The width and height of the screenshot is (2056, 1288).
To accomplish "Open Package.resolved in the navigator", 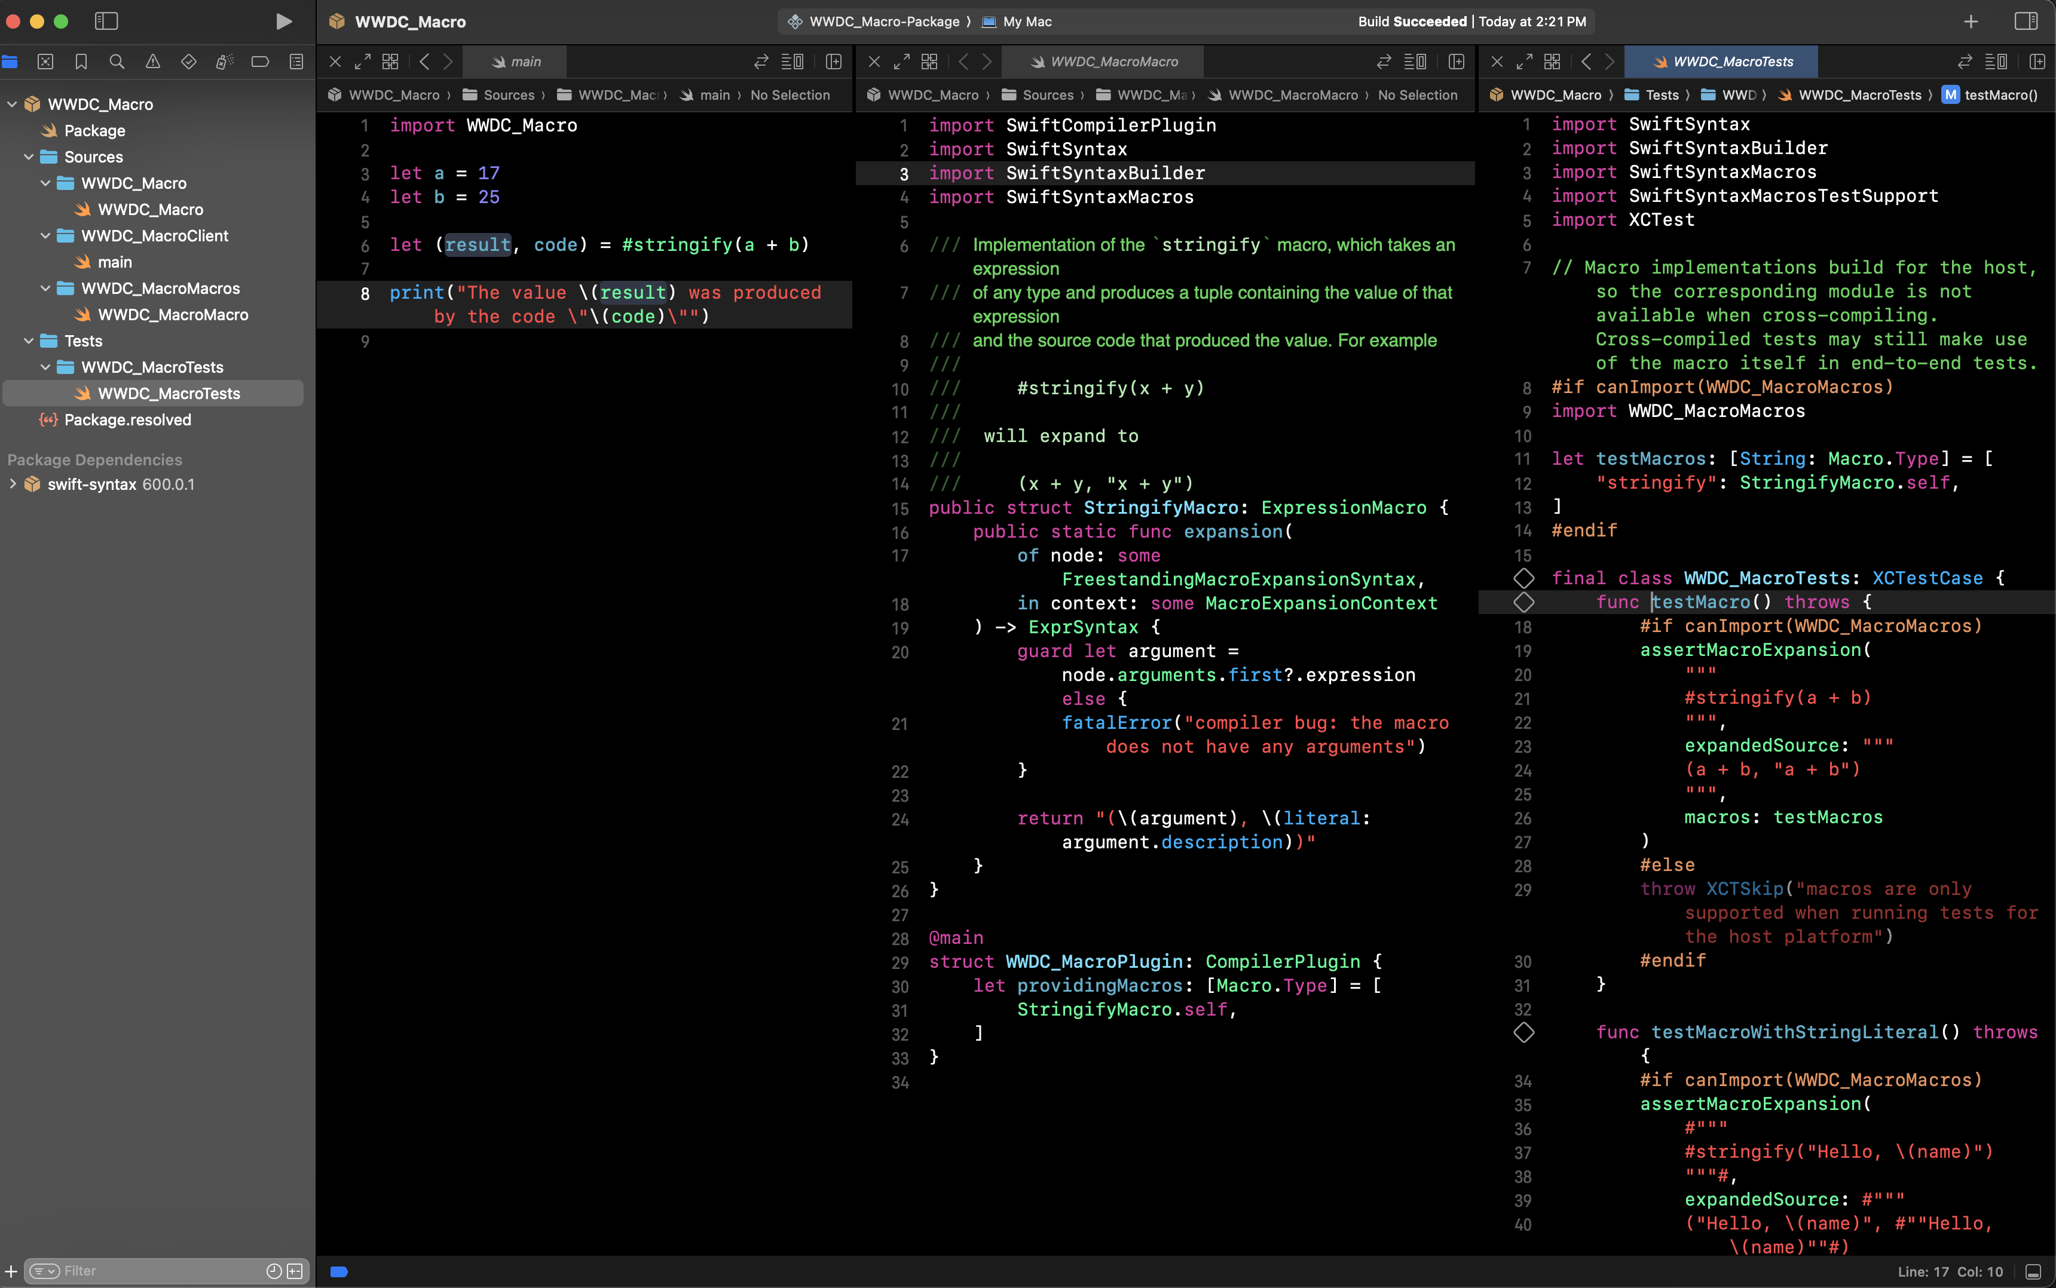I will (127, 420).
